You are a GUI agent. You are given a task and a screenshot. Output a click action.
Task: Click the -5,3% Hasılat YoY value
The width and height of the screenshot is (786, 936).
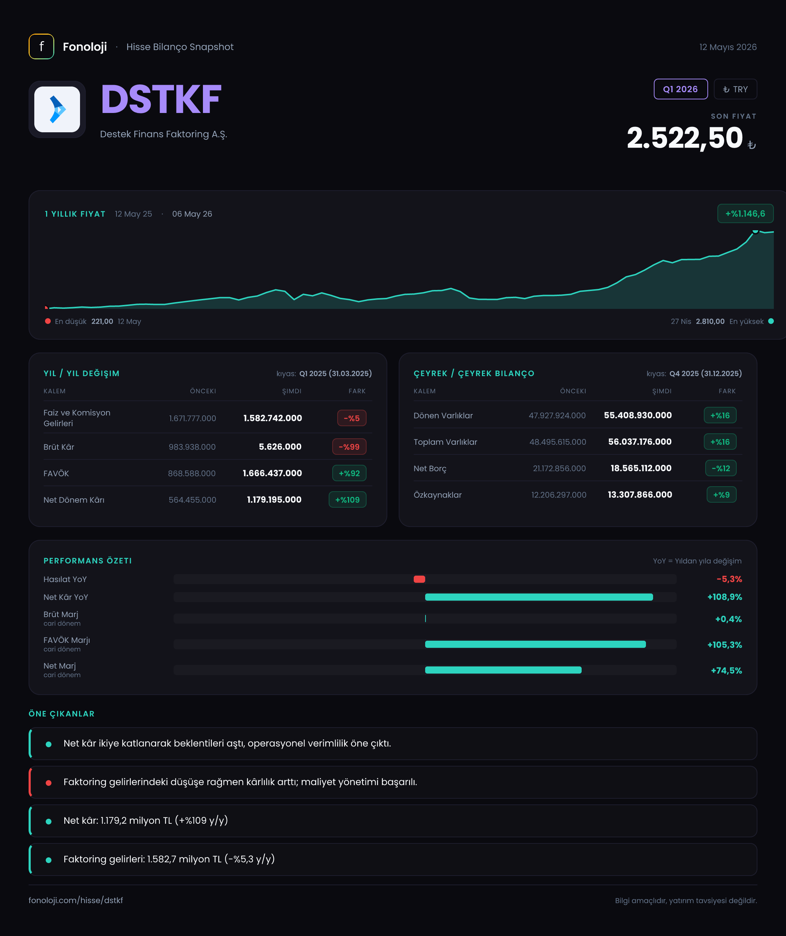729,579
